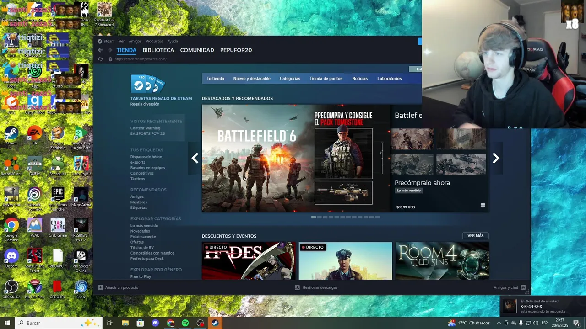Image resolution: width=586 pixels, height=329 pixels.
Task: Open Steam desktop shortcut
Action: [11, 135]
